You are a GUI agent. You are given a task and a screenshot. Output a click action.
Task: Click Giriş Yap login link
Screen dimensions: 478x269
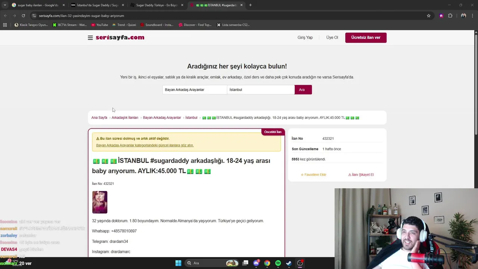coord(305,37)
